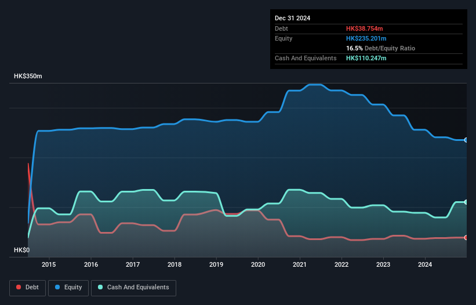Click the 2016 x-axis label
Image resolution: width=476 pixels, height=305 pixels.
91,264
